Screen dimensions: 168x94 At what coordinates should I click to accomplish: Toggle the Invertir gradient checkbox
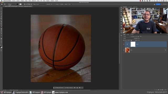[57, 4]
